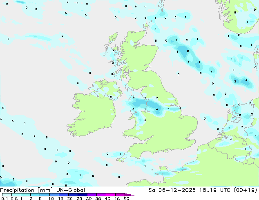Click the 0.5–1 mm legend color box
This screenshot has height=200, width=259.
[x=16, y=195]
